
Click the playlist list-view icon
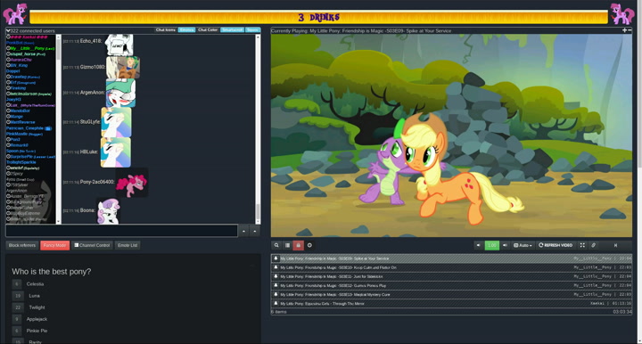pos(287,245)
